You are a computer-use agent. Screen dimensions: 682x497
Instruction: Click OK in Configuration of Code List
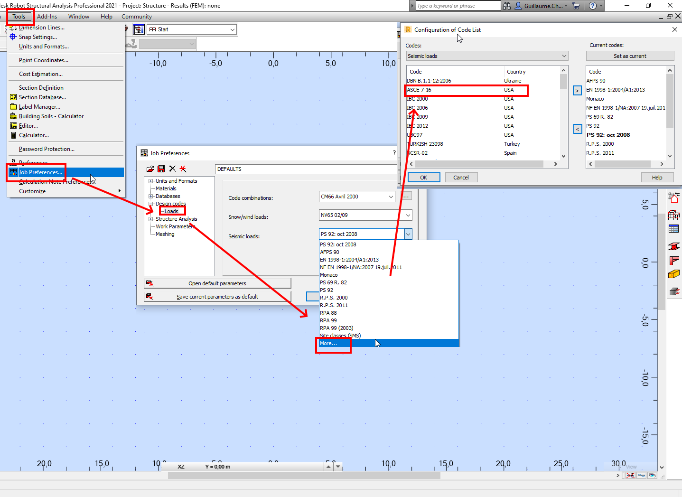[423, 177]
